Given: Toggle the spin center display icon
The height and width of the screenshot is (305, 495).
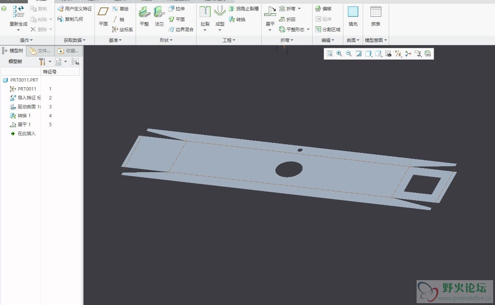Looking at the screenshot, I should [408, 54].
